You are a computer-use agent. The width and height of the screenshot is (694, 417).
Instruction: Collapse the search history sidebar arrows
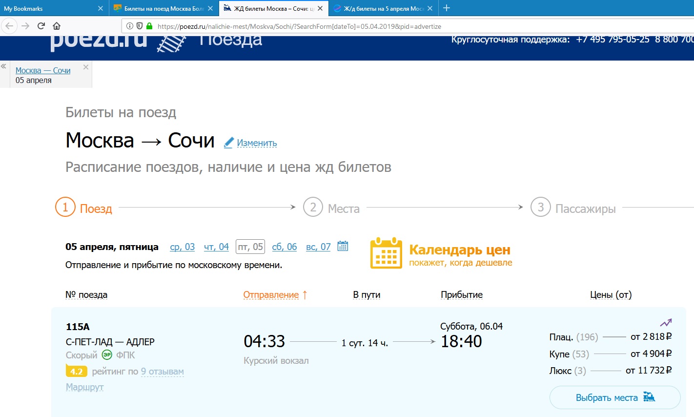4,66
